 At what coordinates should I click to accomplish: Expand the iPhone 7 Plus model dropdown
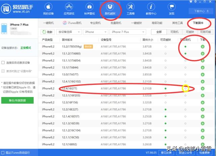tap(128, 32)
